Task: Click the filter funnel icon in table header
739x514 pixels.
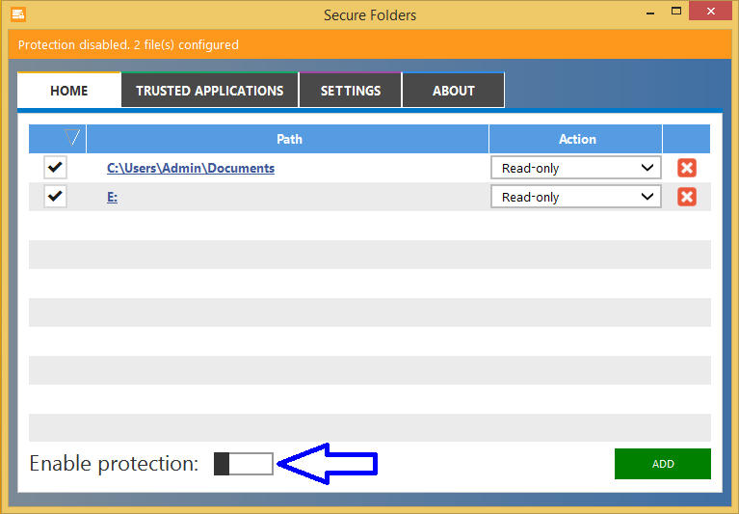Action: pyautogui.click(x=72, y=138)
